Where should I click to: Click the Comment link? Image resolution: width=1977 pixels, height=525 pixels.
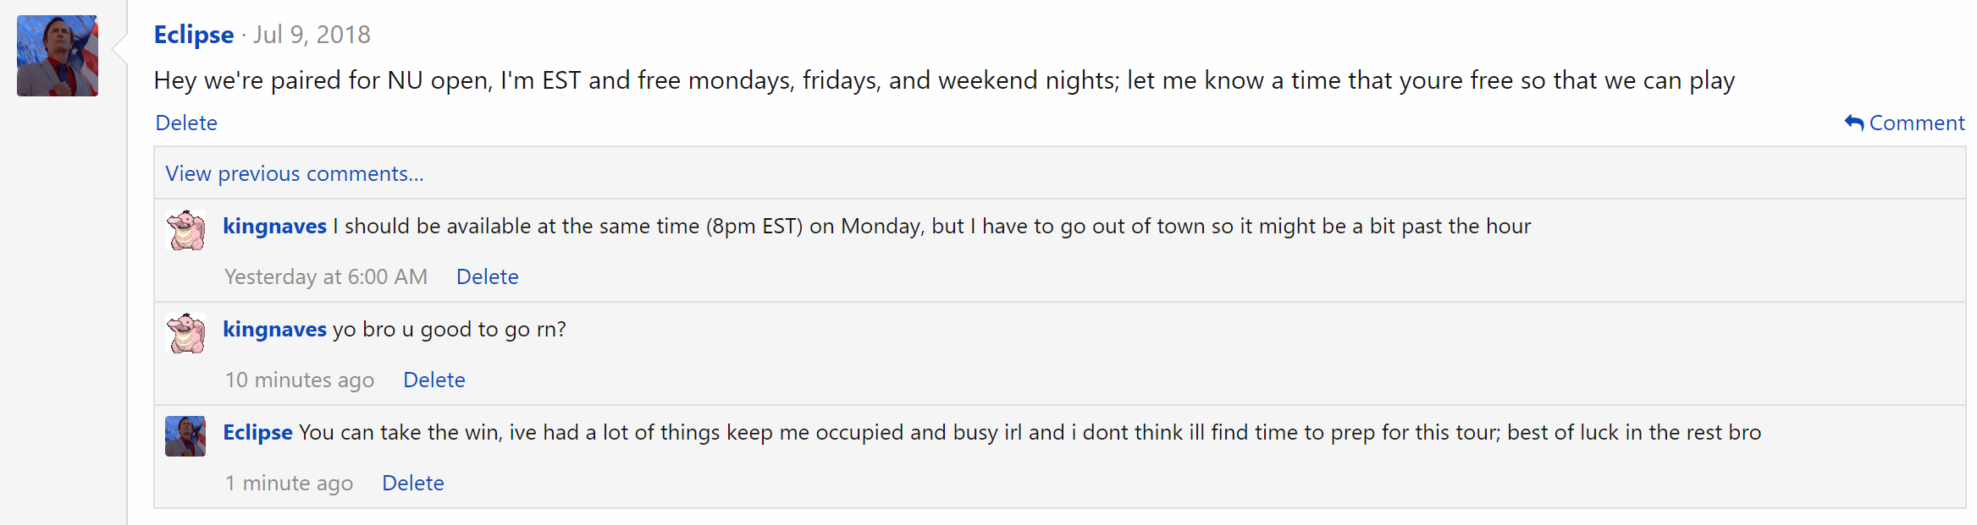click(x=1916, y=123)
